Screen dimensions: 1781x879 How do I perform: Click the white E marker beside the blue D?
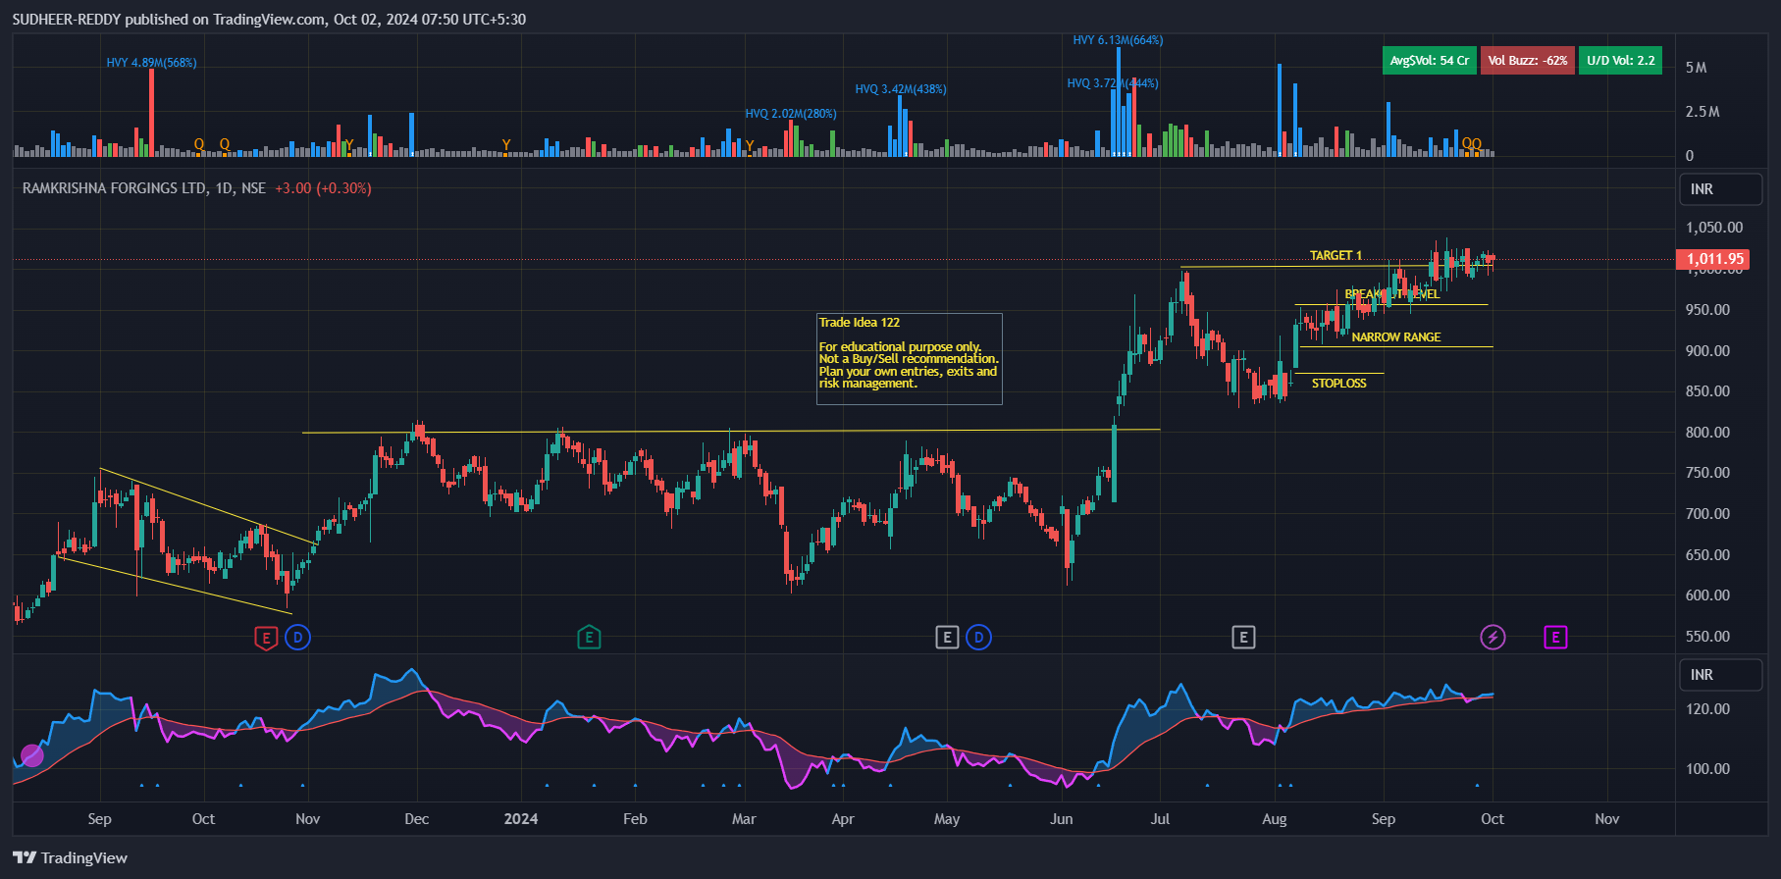coord(947,638)
